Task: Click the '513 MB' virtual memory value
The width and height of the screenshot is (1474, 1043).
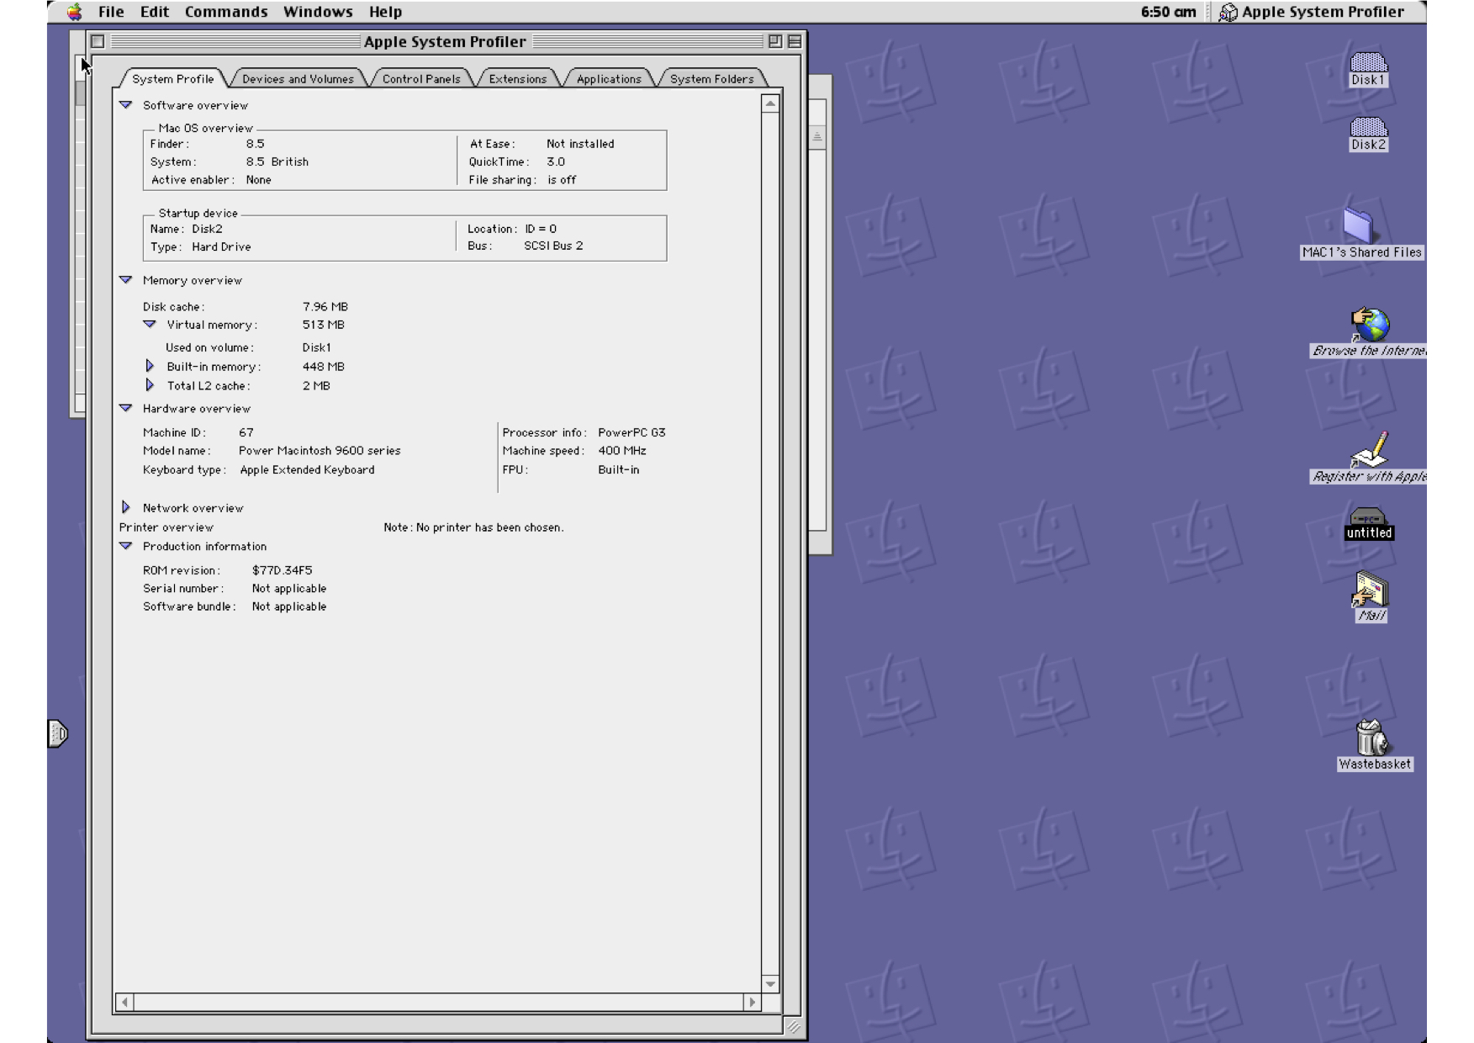Action: point(324,325)
